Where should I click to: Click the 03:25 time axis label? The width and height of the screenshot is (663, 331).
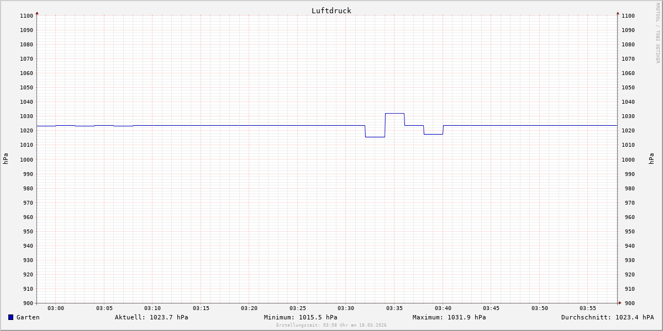pos(298,308)
